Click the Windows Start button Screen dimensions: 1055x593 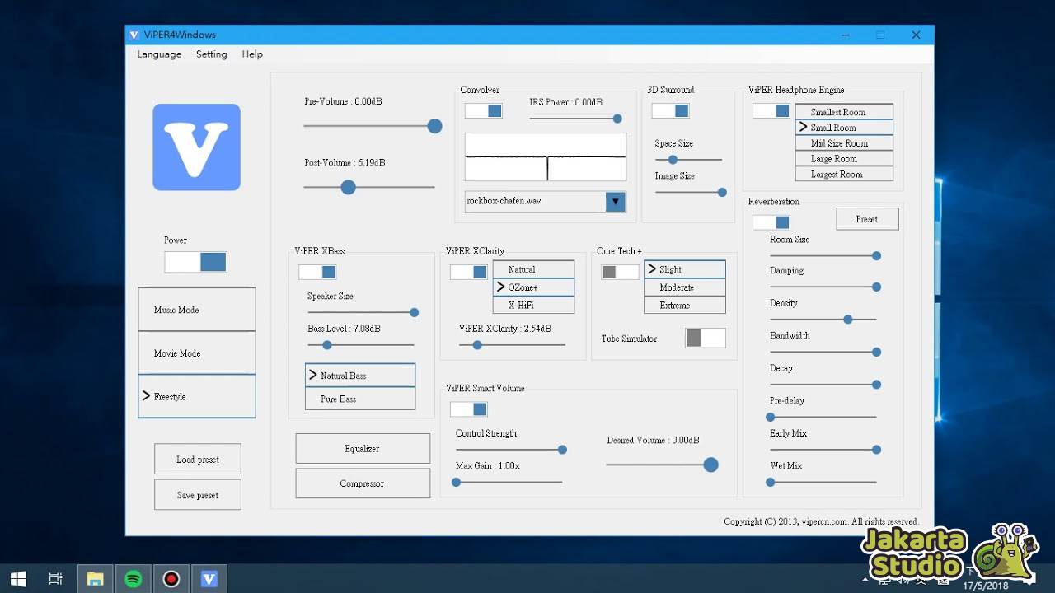pos(17,578)
